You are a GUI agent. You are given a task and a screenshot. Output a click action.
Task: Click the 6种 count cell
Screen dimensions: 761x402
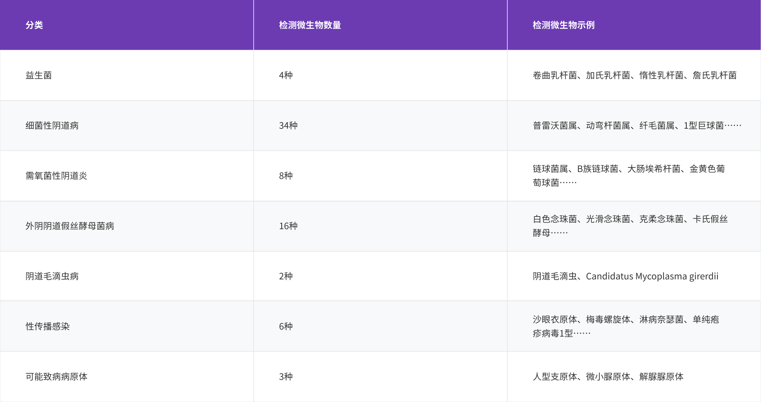tap(286, 326)
